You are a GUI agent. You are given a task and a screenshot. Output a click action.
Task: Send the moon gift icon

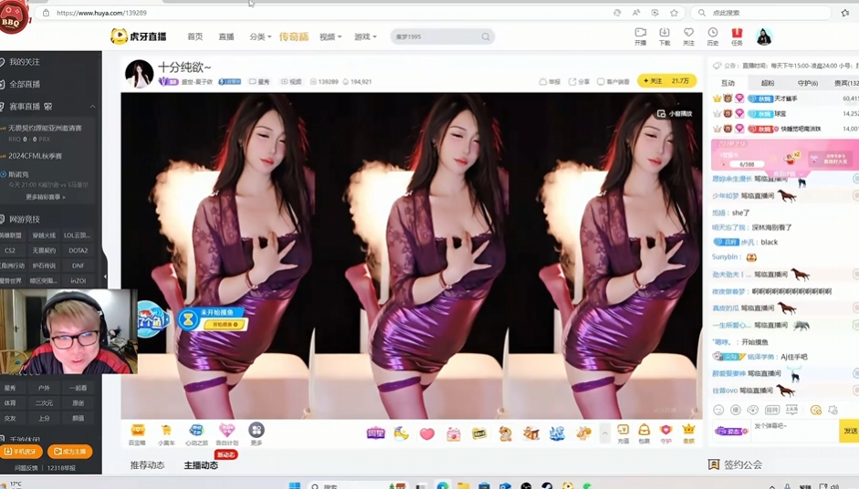point(401,433)
